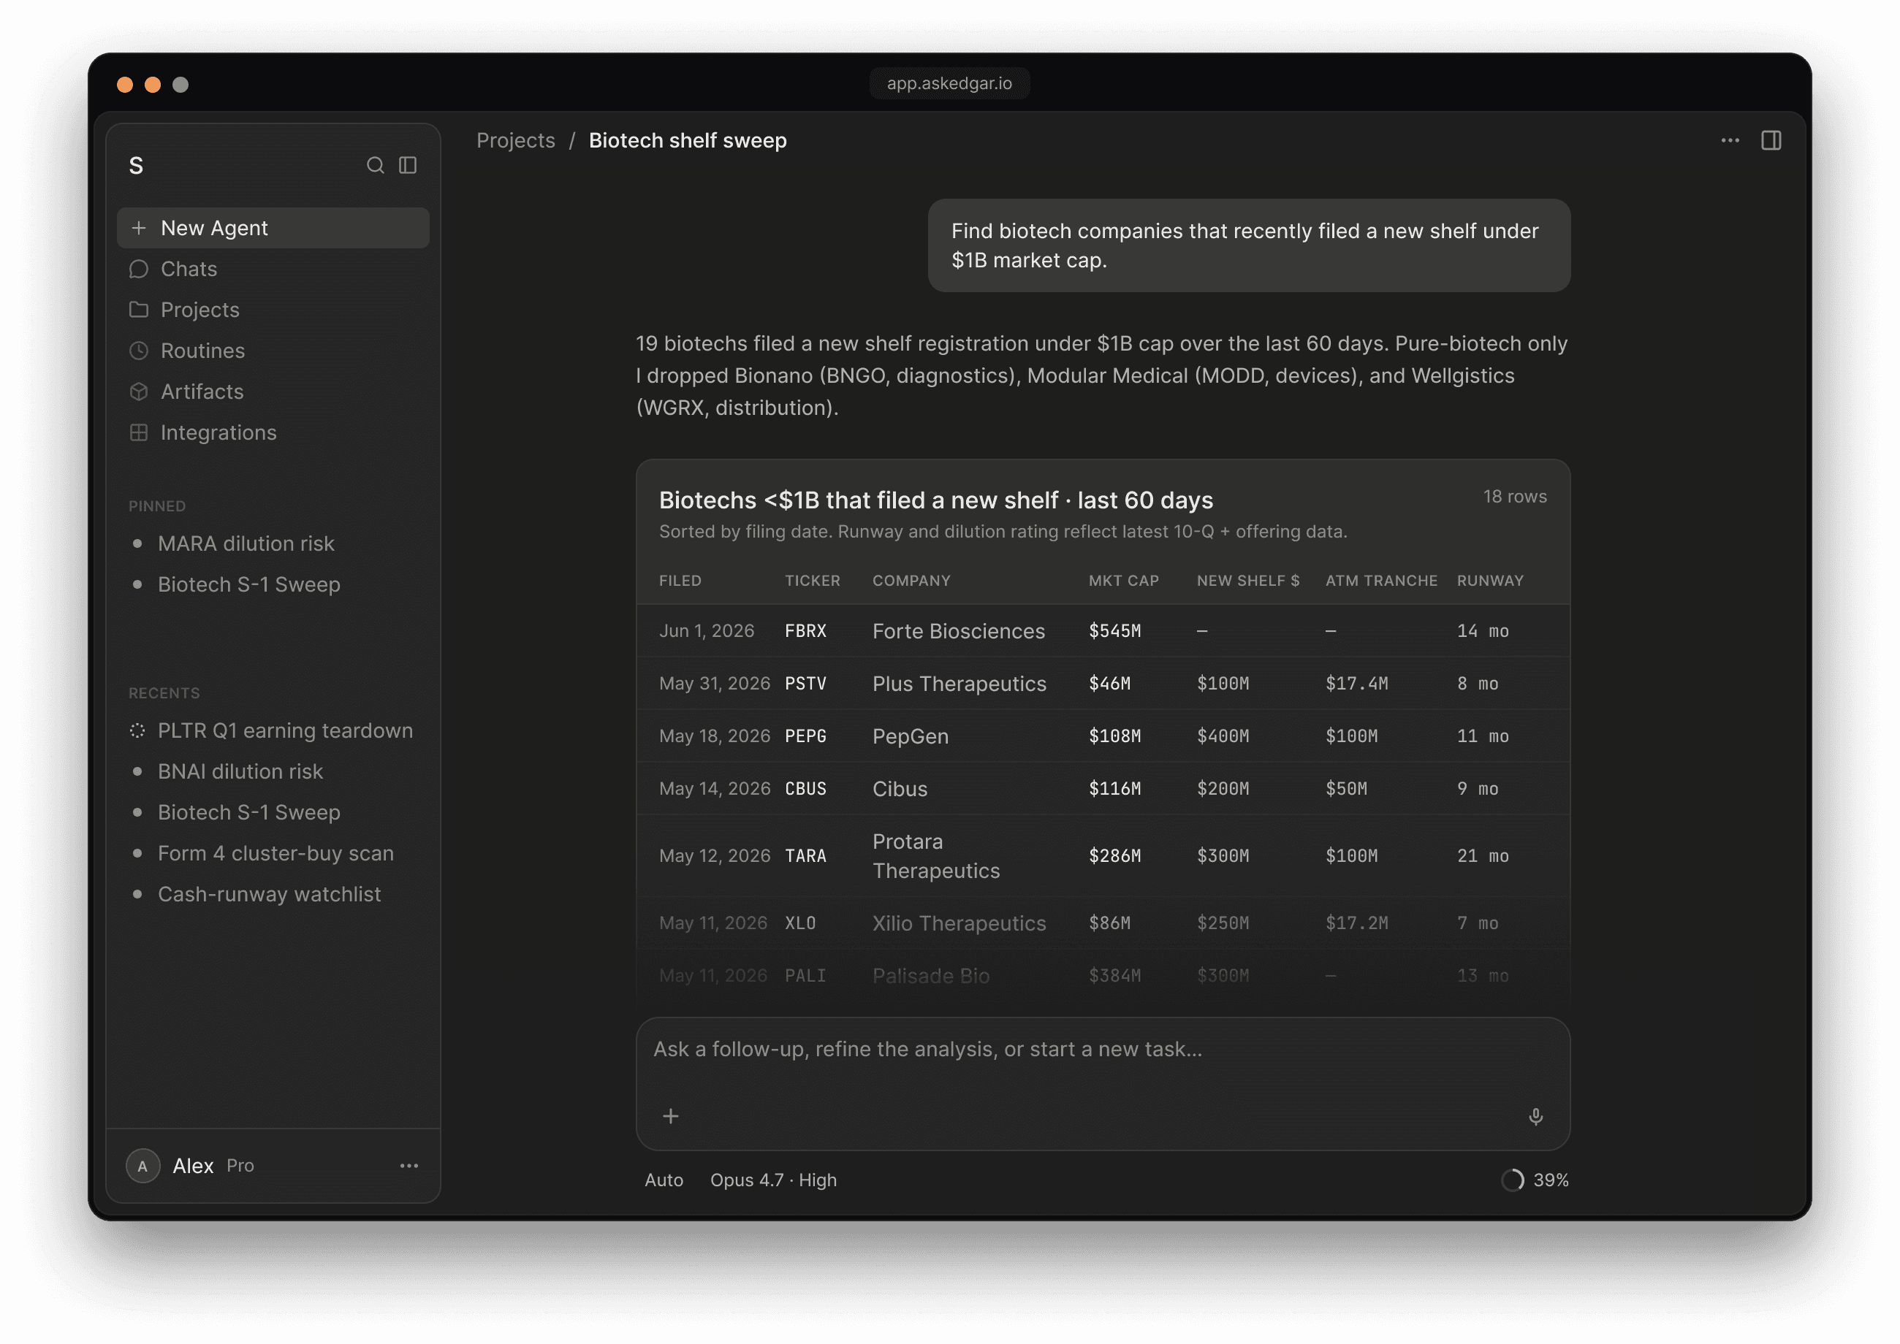
Task: Open pinned MARA dilution risk
Action: pyautogui.click(x=273, y=543)
